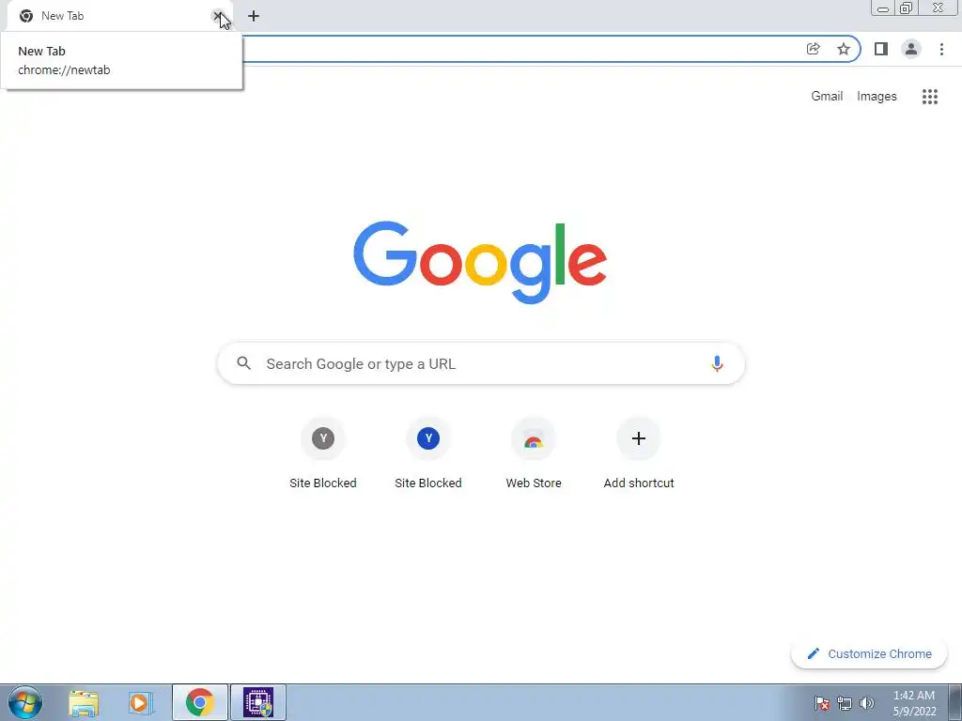Close the New Tab browser tab
The image size is (962, 721).
(218, 16)
